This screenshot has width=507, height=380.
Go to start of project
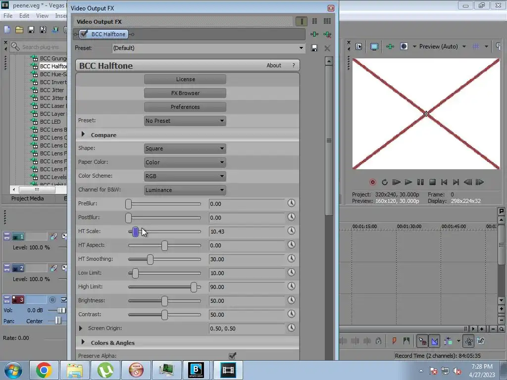444,182
